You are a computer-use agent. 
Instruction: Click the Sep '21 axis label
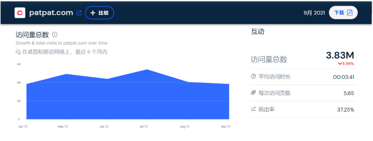[225, 127]
